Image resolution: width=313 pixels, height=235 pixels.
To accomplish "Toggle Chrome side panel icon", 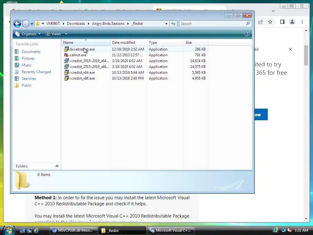I will tap(282, 22).
